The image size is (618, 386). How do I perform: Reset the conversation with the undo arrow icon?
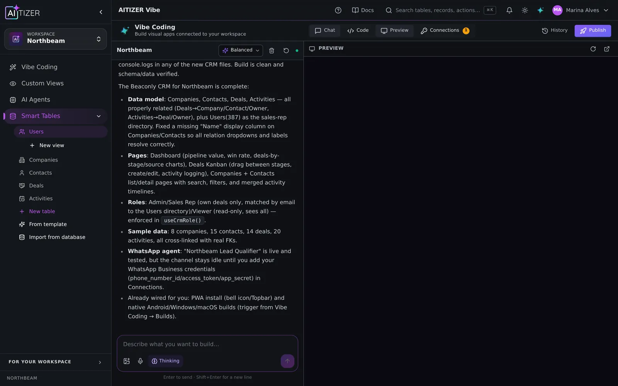tap(286, 51)
